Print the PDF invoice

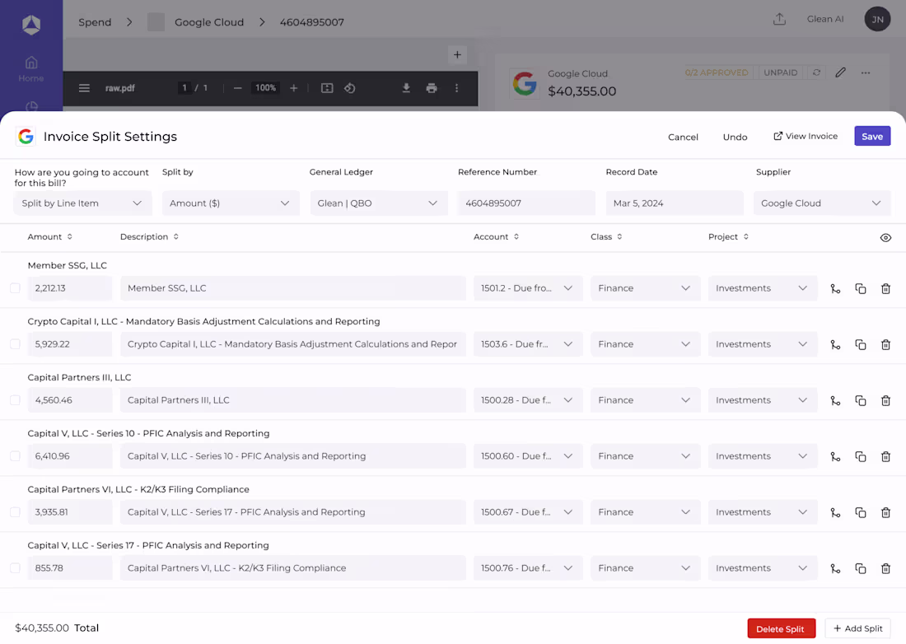(432, 88)
